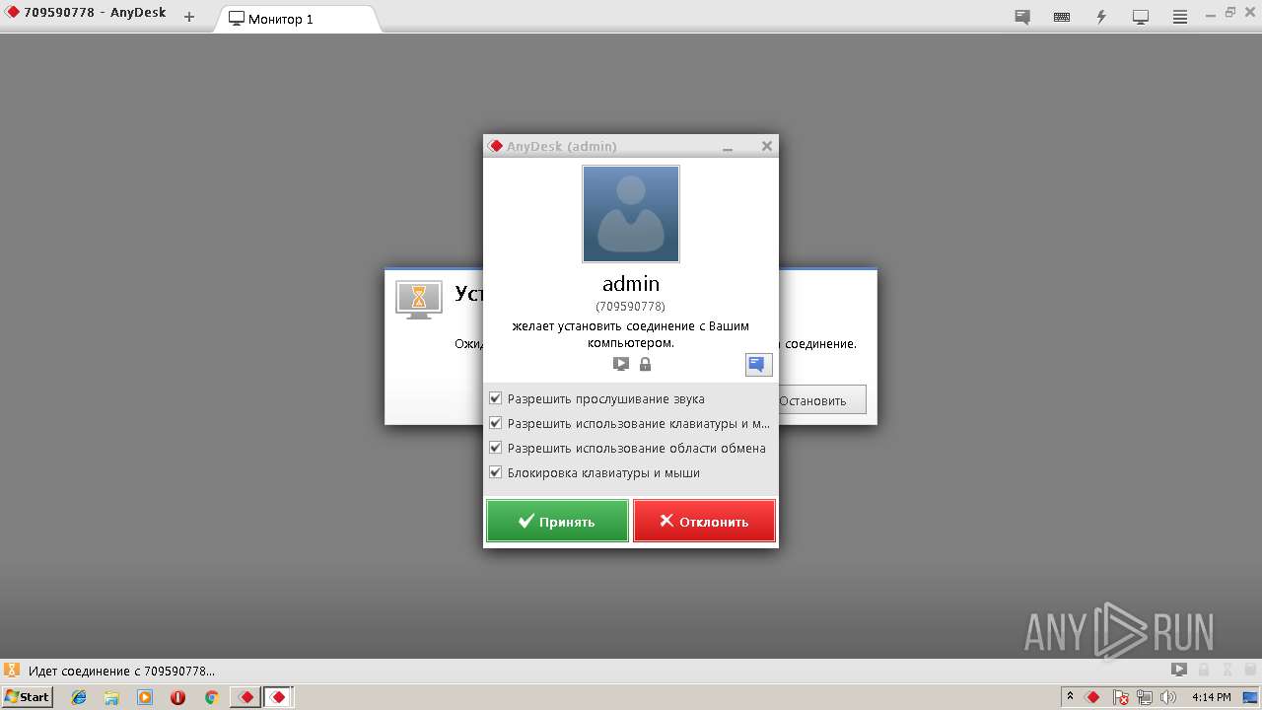
Task: Click the screen-sharing icon in request dialog
Action: click(621, 364)
